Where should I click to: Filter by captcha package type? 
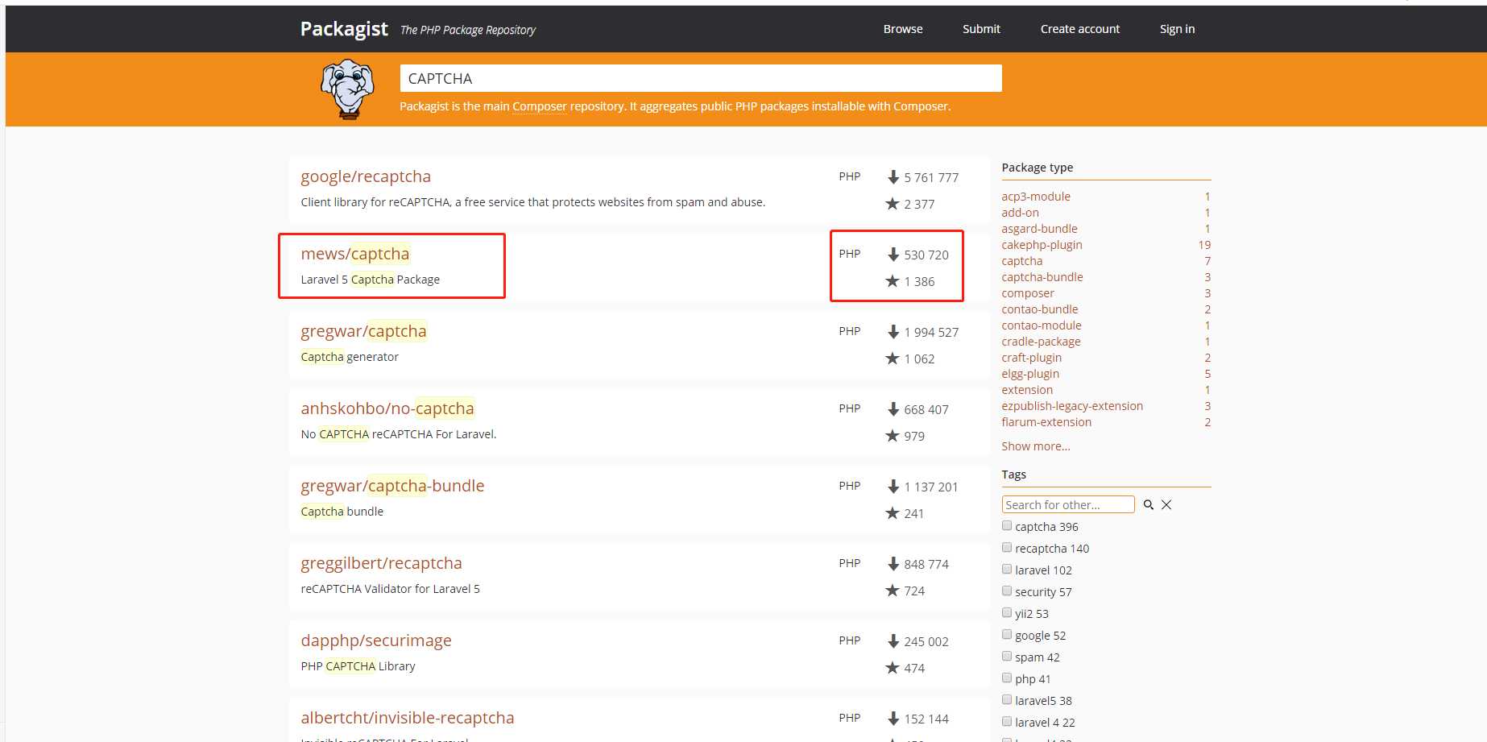click(x=1021, y=261)
